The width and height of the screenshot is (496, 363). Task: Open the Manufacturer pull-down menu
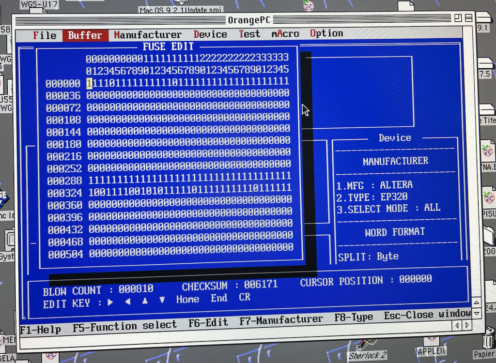click(x=148, y=35)
